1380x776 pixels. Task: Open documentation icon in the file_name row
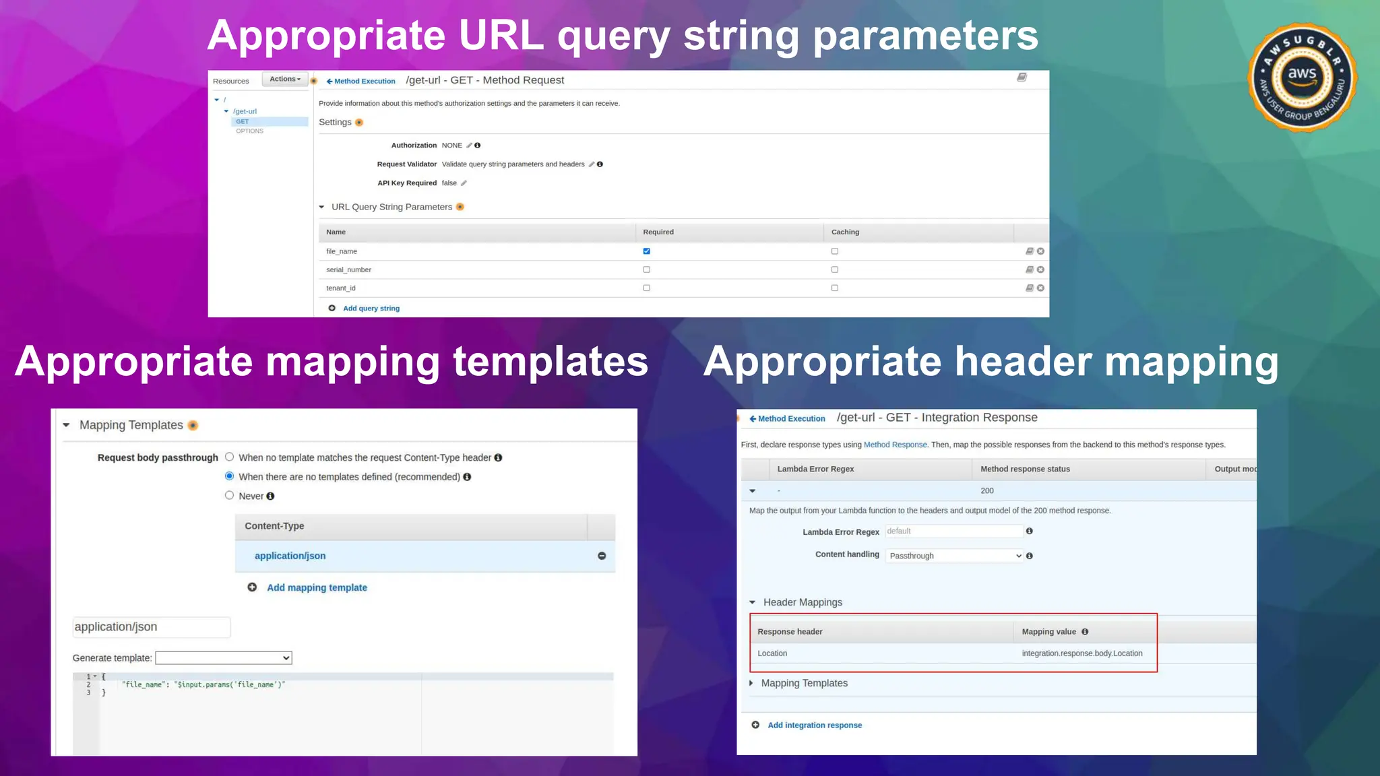click(x=1030, y=251)
